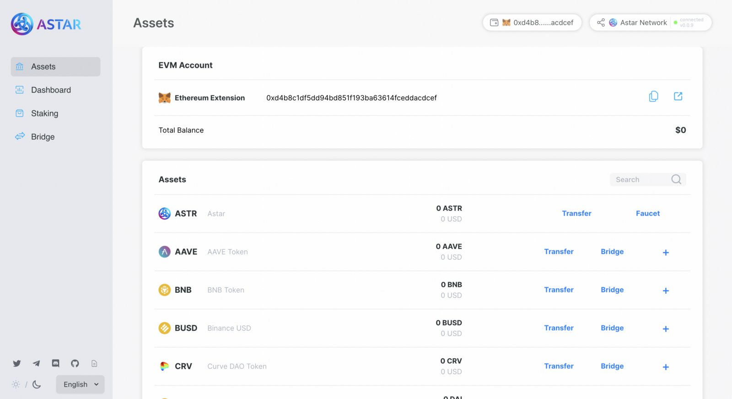Add BNB token via plus icon
732x399 pixels.
[666, 291]
